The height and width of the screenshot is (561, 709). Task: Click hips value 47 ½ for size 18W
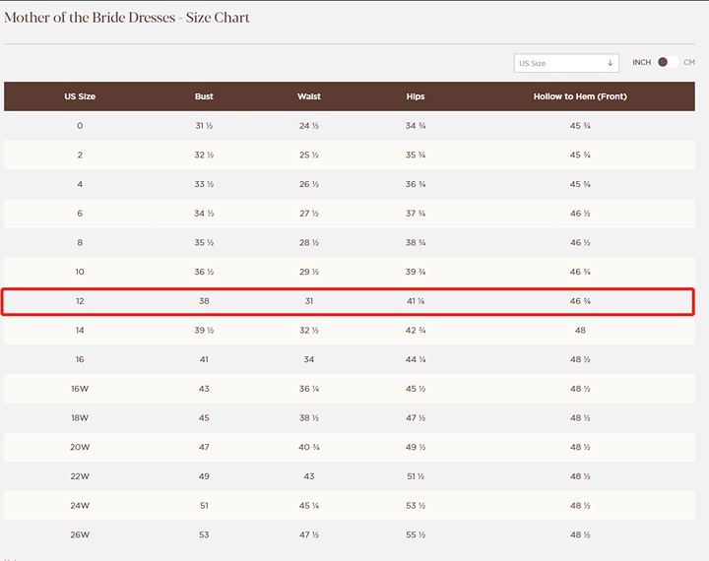[416, 417]
